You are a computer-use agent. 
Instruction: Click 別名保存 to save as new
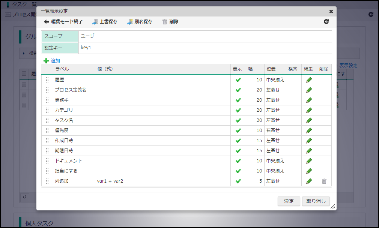[x=140, y=22]
